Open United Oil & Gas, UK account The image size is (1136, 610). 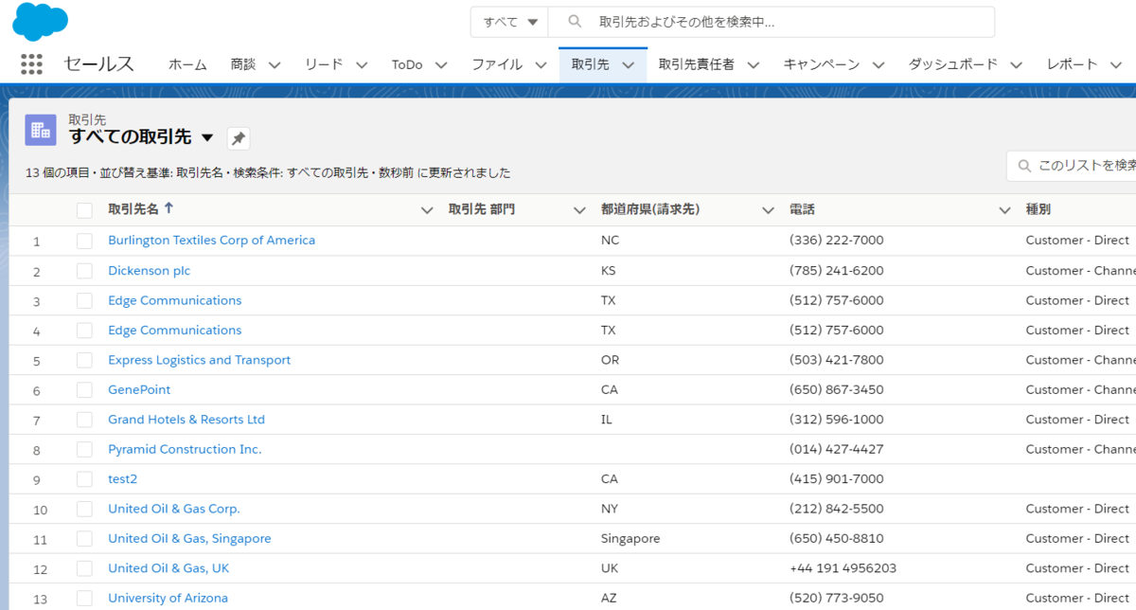coord(169,568)
